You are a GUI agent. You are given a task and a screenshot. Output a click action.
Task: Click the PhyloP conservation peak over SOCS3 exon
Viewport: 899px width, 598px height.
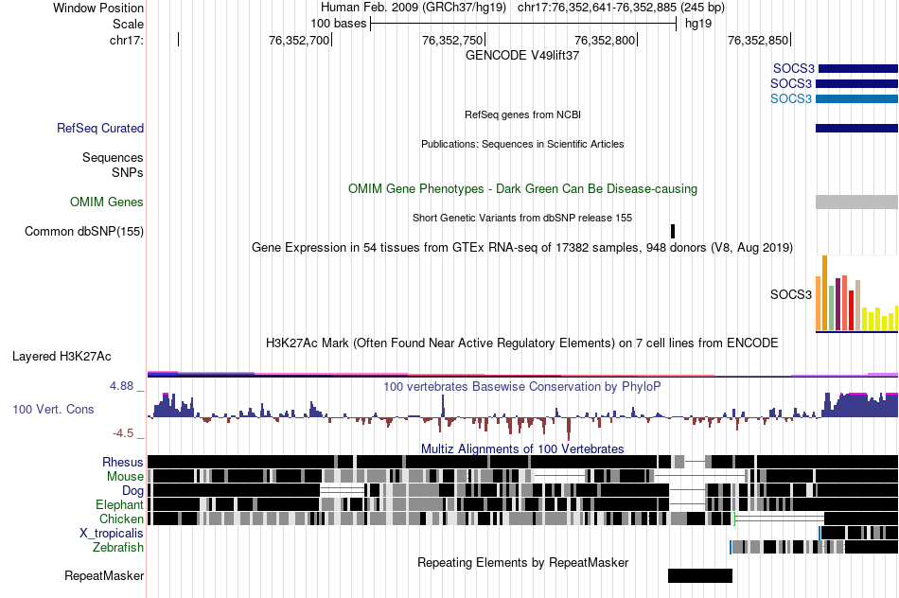(x=860, y=405)
